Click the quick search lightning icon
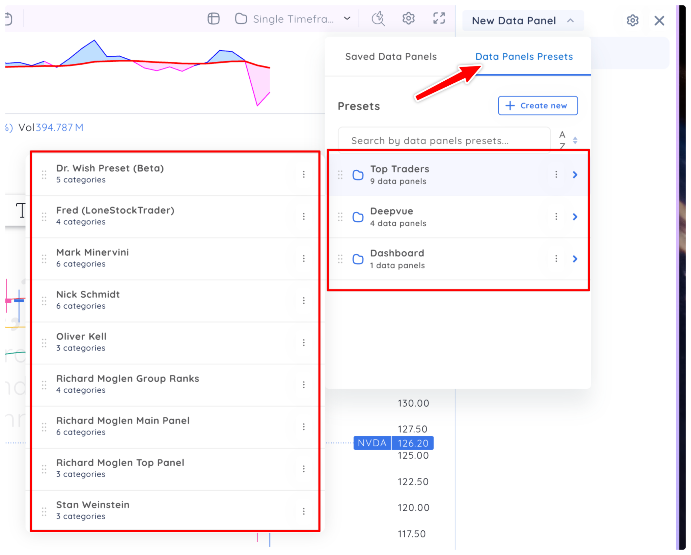The width and height of the screenshot is (691, 555). coord(378,19)
